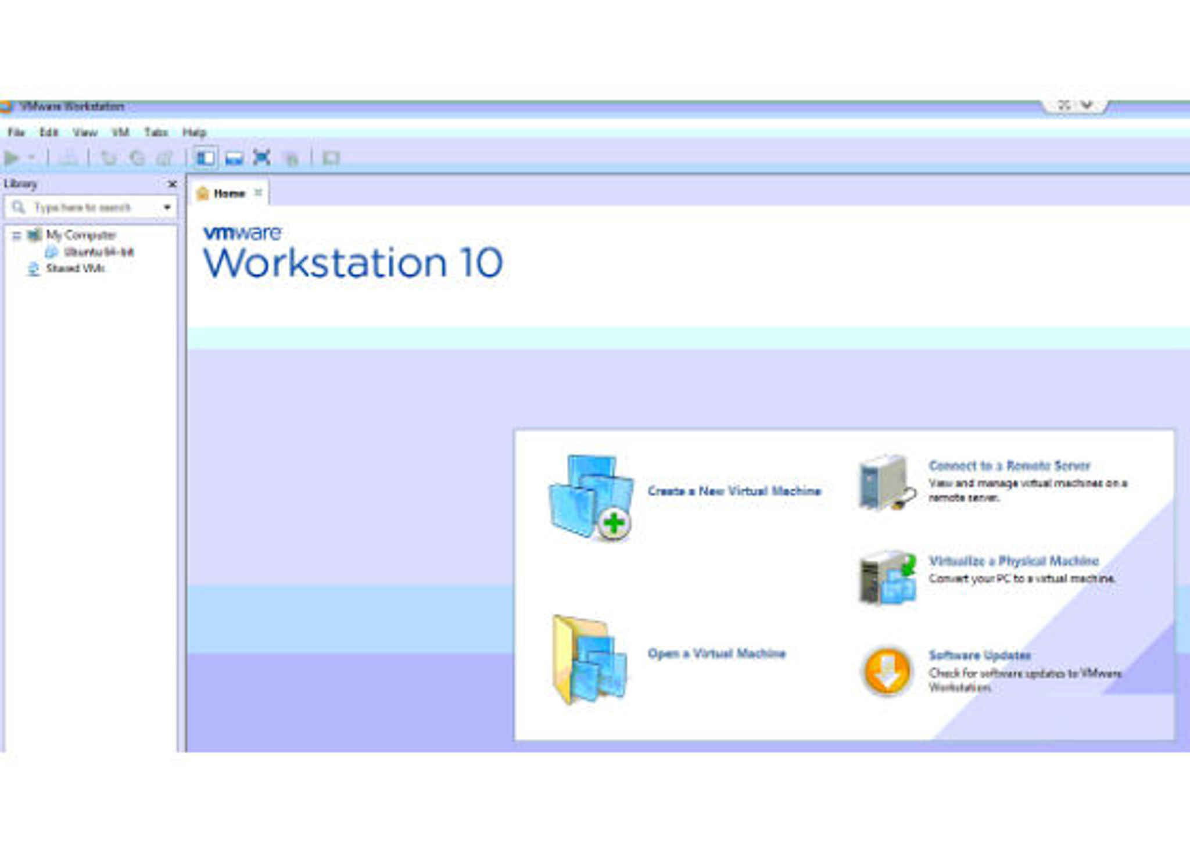
Task: Revert the VM to its snapshot
Action: (137, 157)
